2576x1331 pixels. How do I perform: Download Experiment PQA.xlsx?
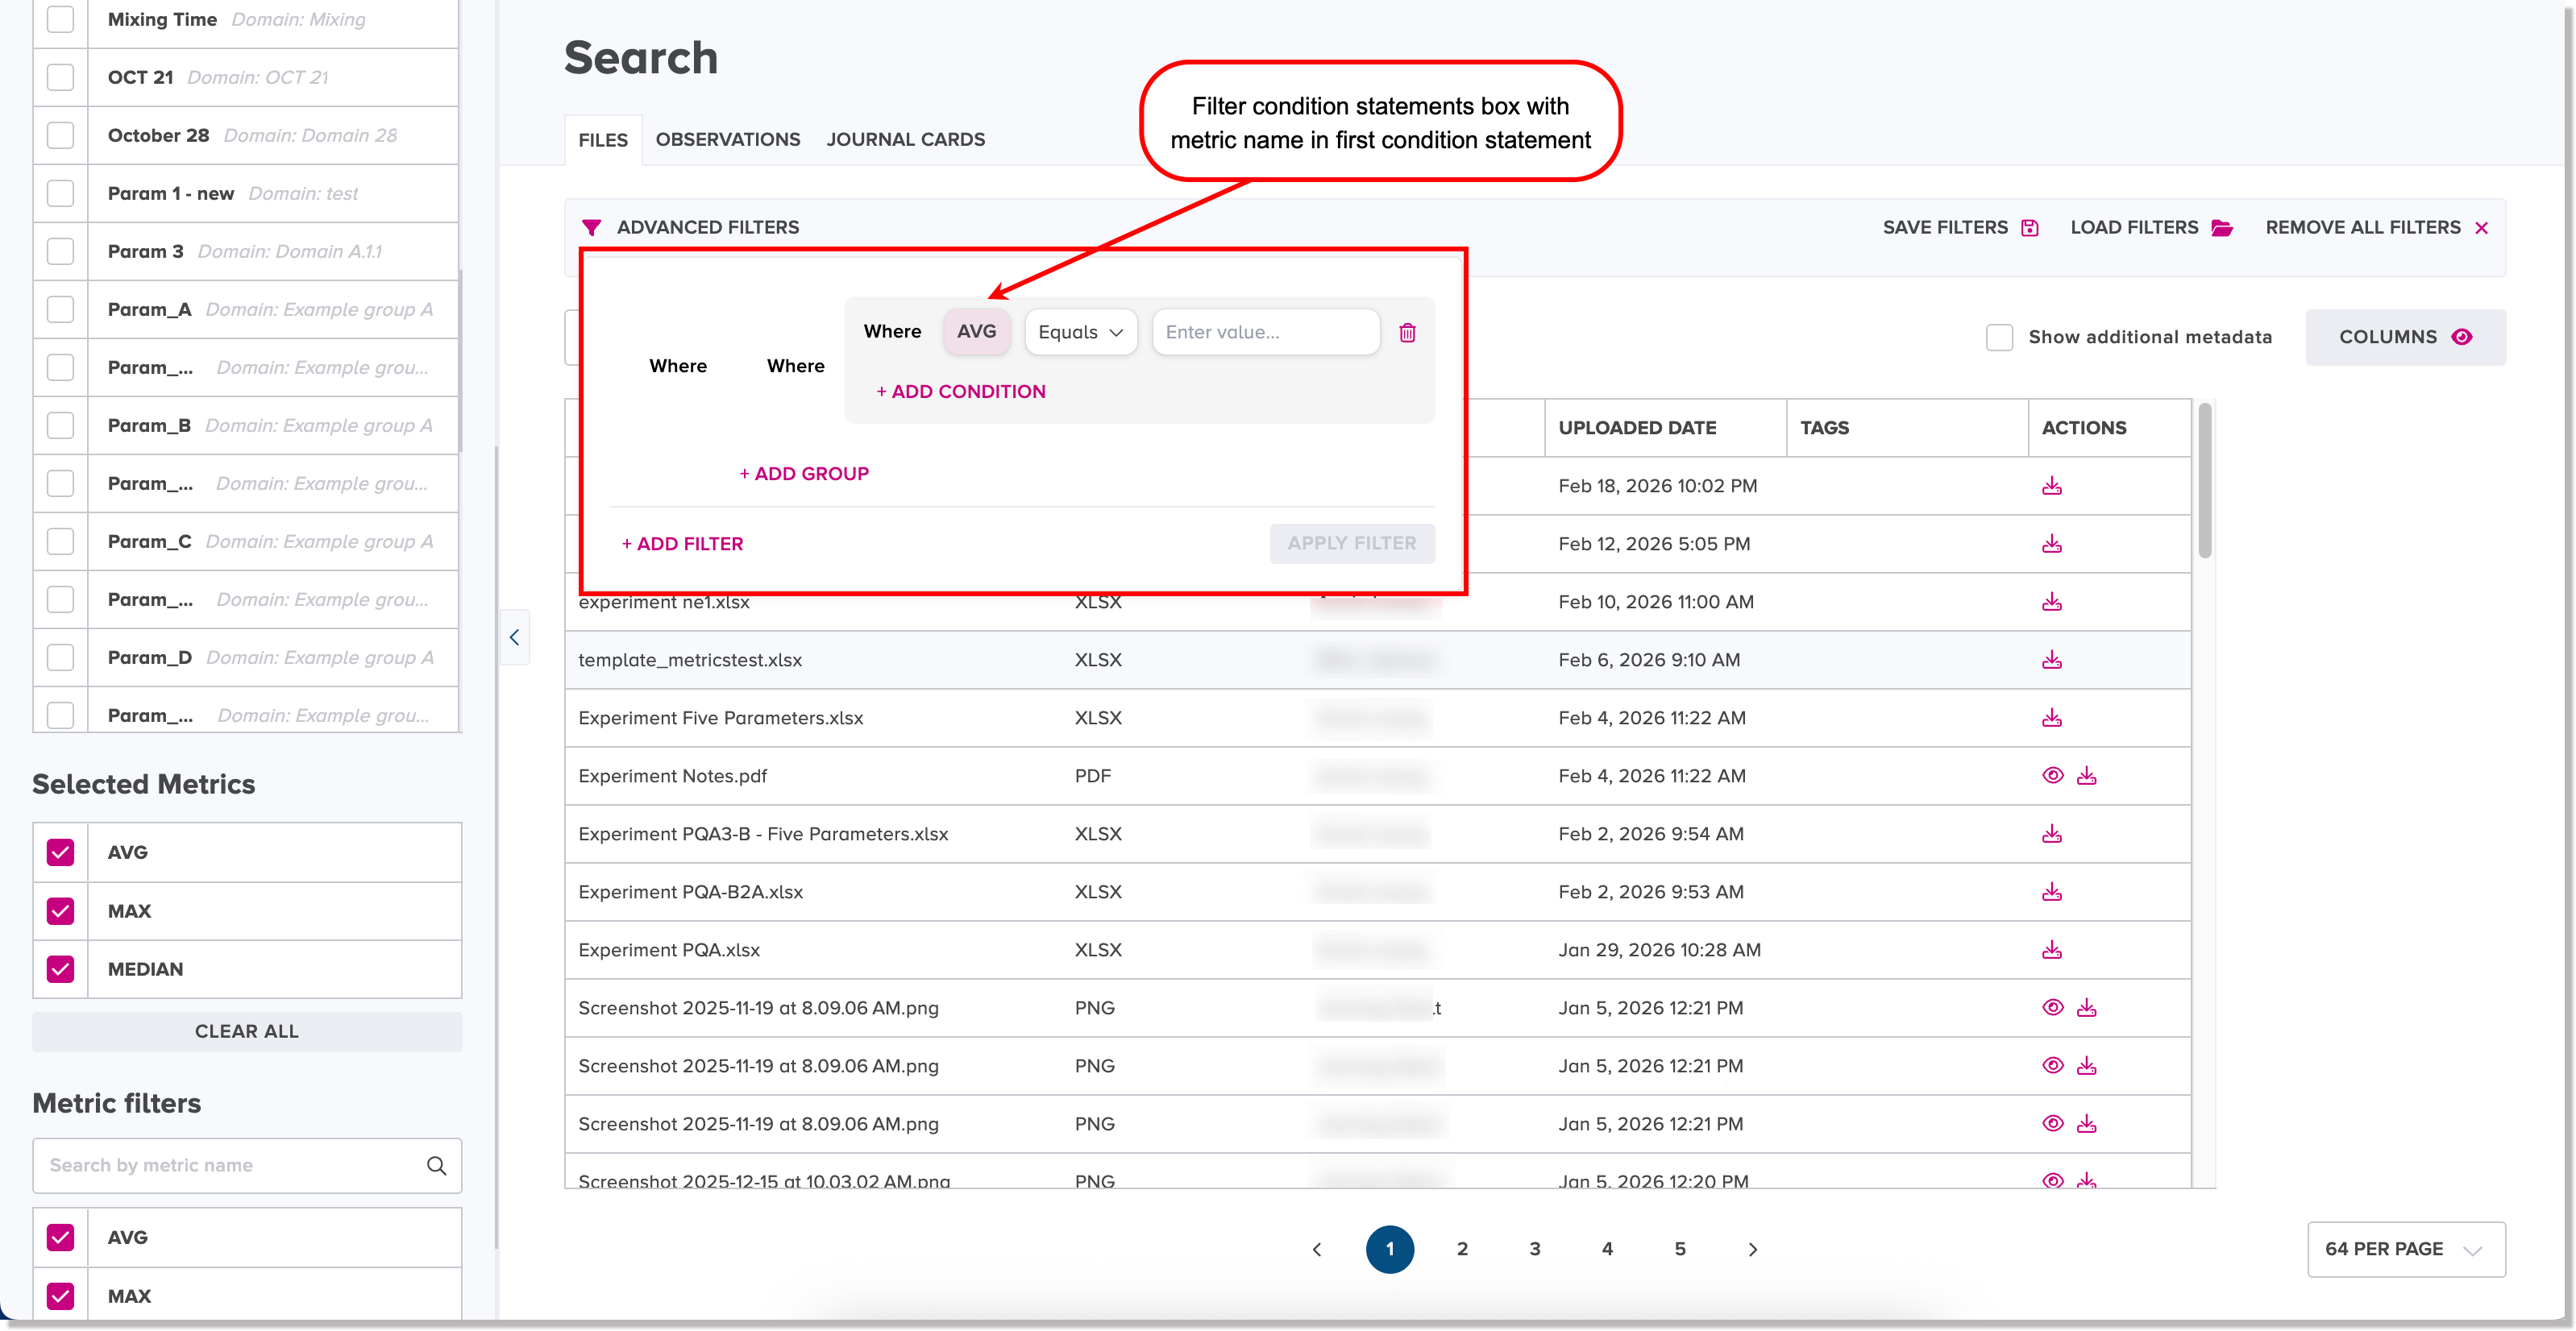pyautogui.click(x=2052, y=949)
